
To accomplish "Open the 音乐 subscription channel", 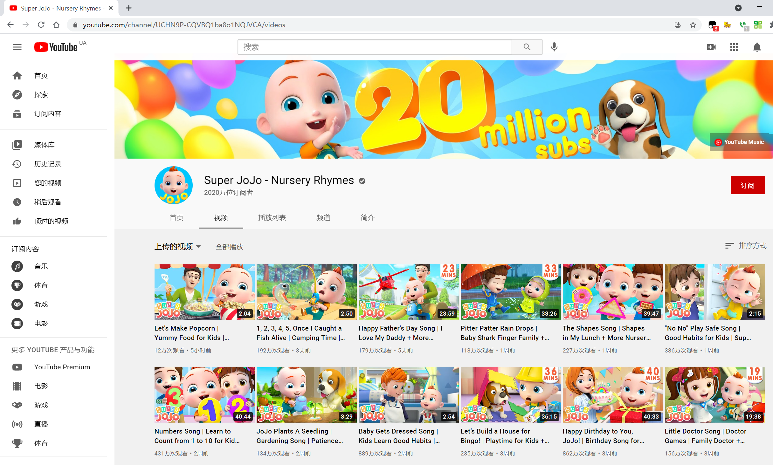I will (53, 266).
